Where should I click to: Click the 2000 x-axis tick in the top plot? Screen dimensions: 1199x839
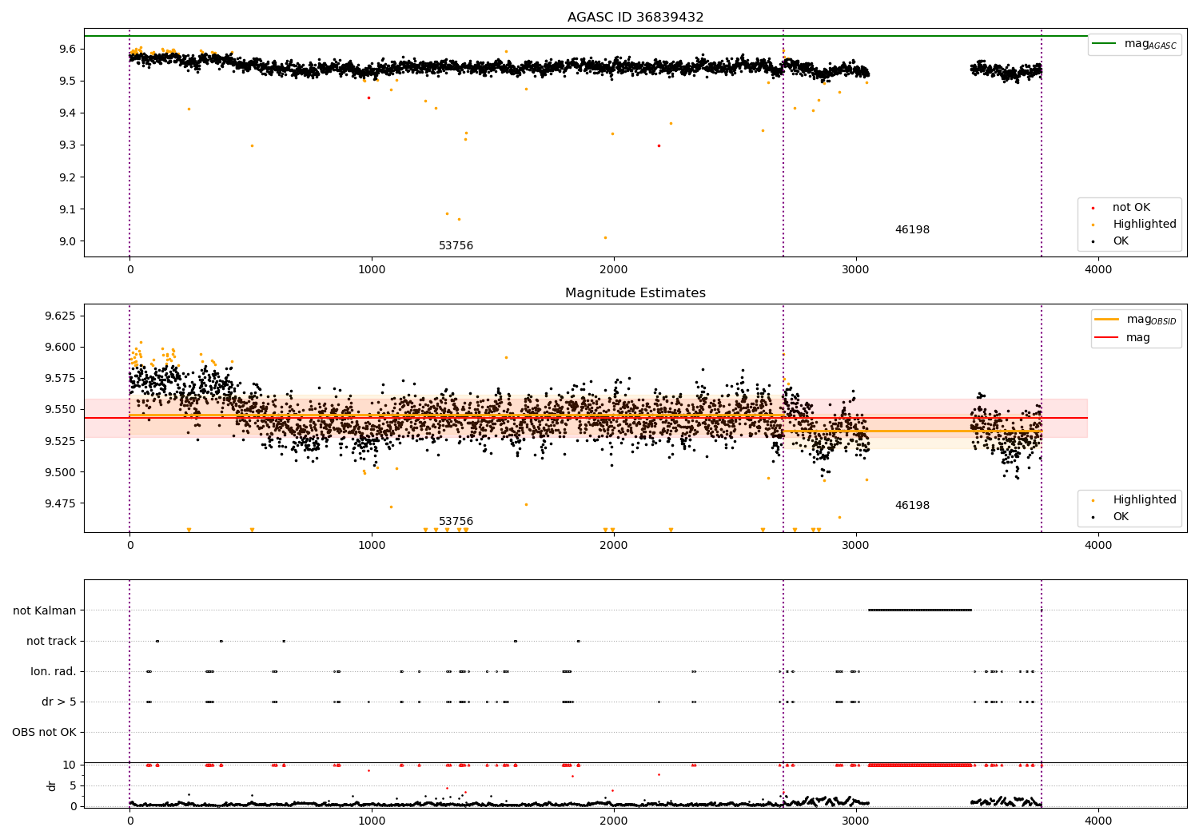coord(614,269)
